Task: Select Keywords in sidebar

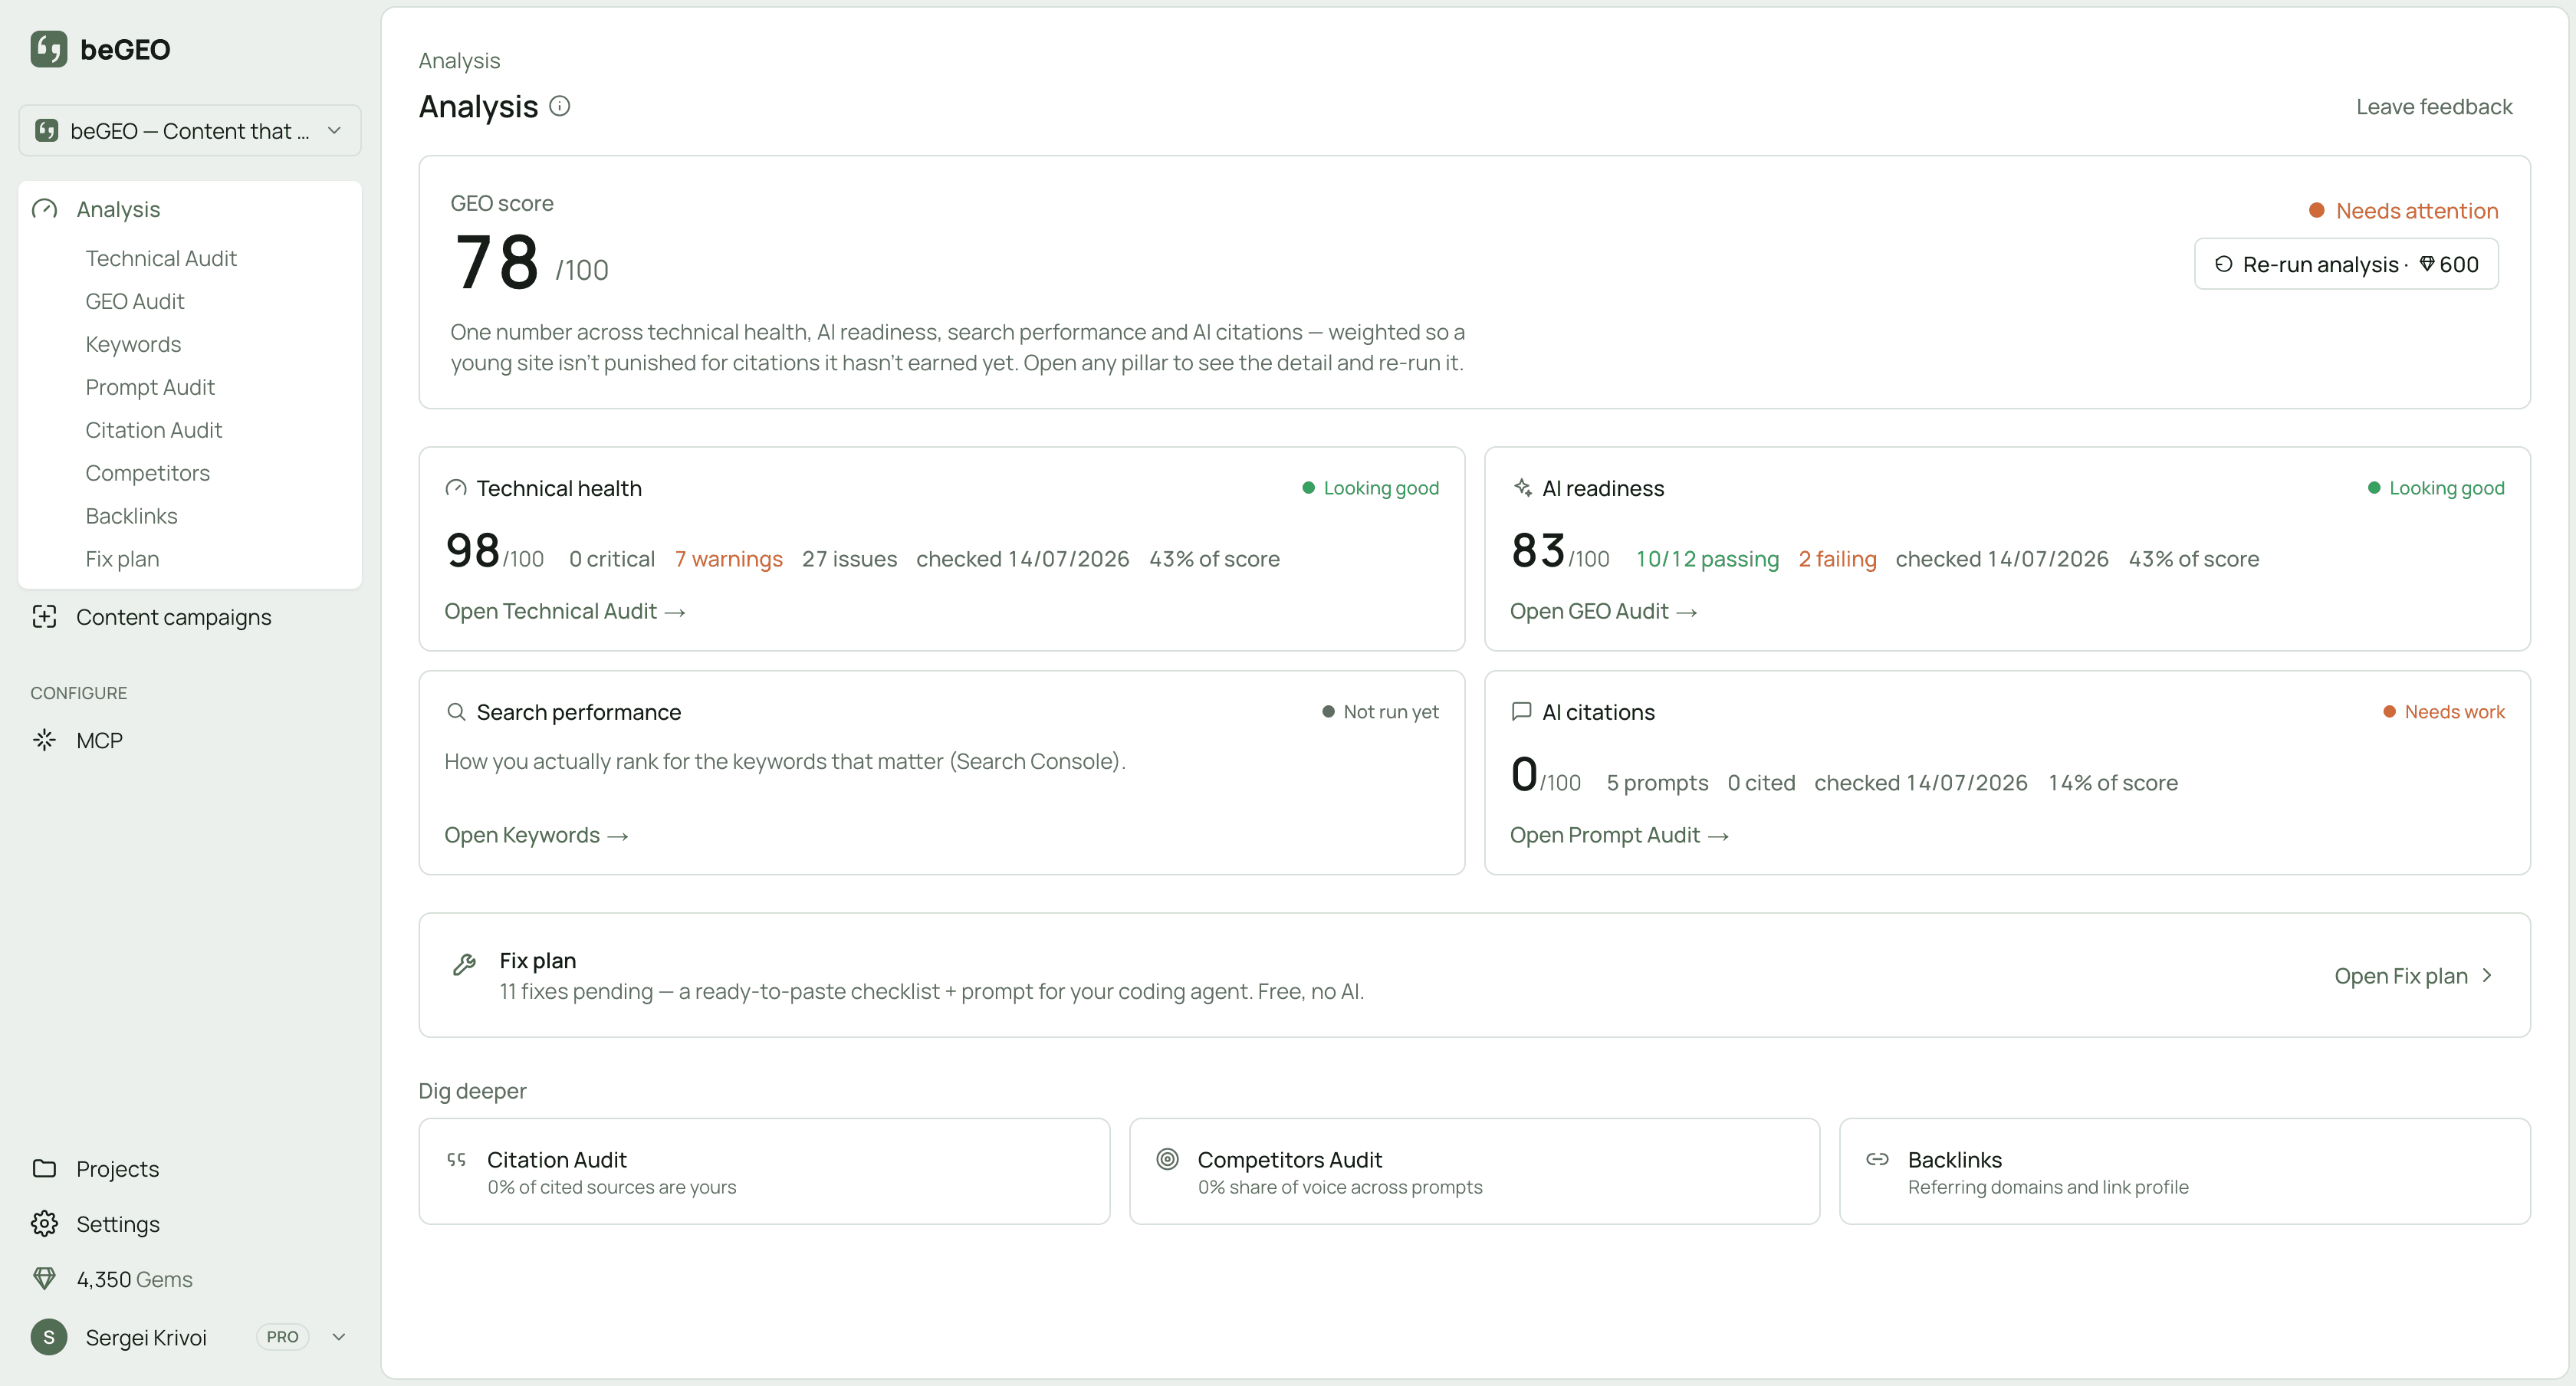Action: click(133, 344)
